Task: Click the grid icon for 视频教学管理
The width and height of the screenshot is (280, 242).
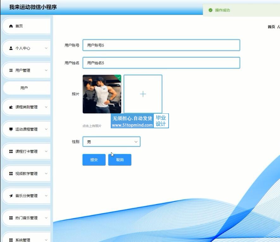Action: (x=11, y=174)
